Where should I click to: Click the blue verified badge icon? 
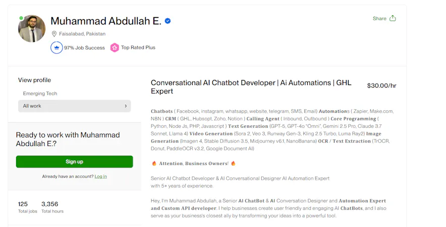coord(168,21)
